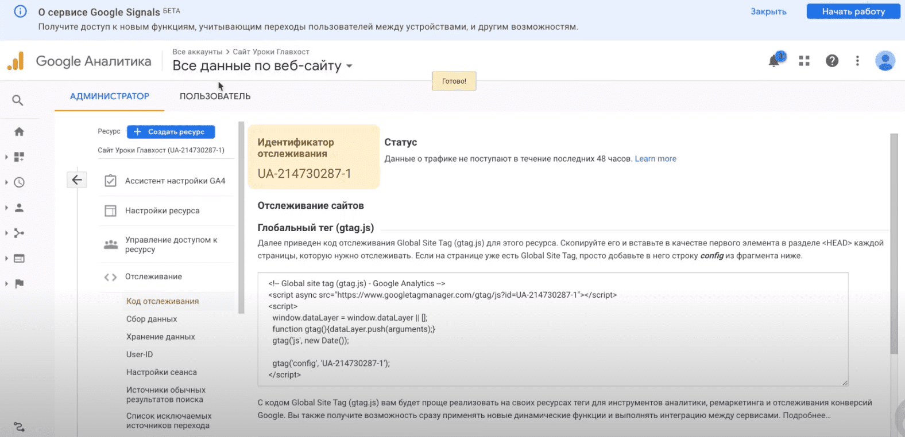Click the 'Создать ресурс' button

[171, 132]
